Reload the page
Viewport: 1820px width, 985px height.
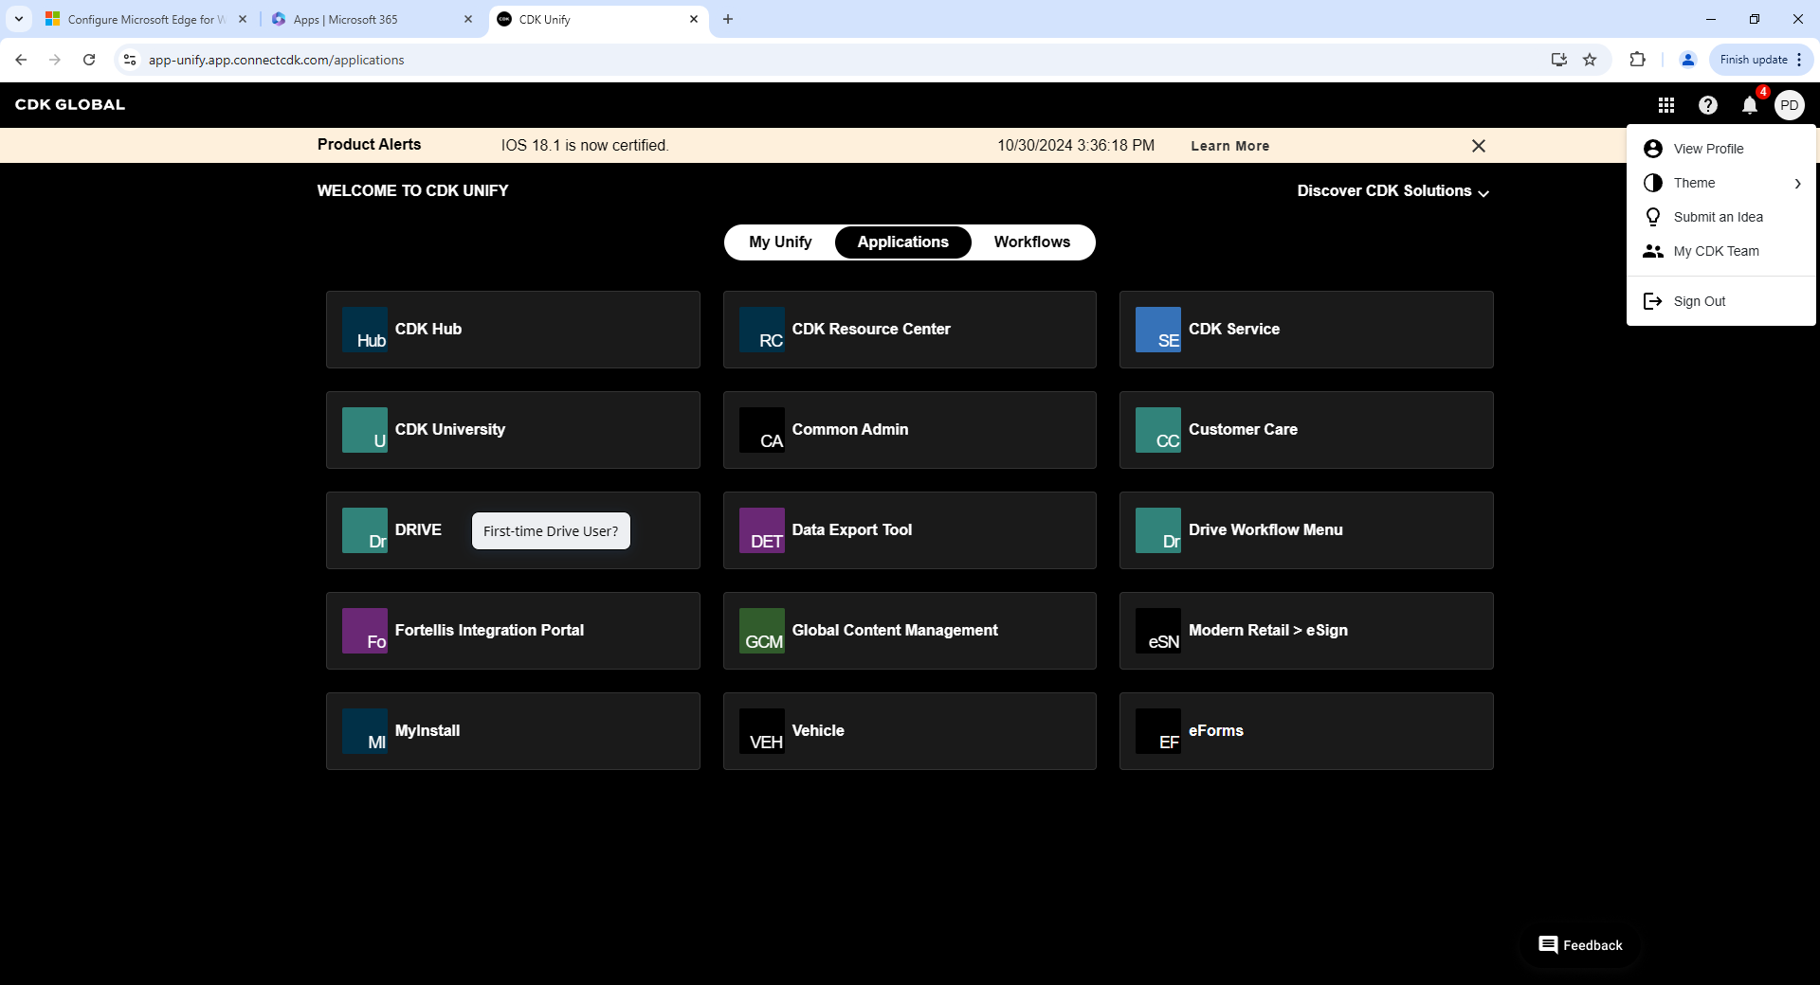pyautogui.click(x=89, y=60)
